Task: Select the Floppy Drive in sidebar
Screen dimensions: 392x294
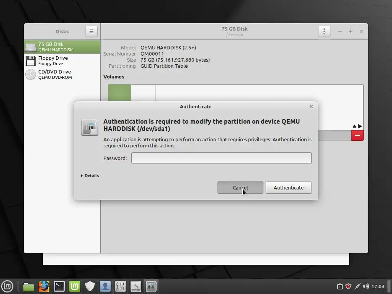Action: pyautogui.click(x=62, y=60)
